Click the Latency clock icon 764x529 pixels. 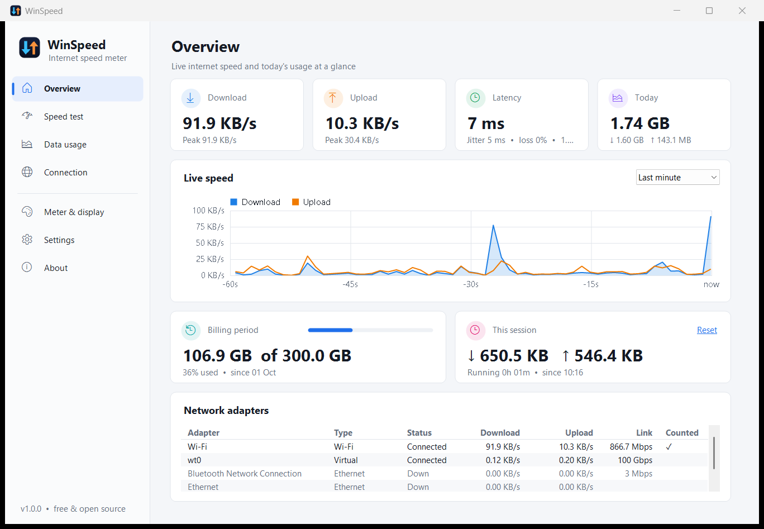pos(475,98)
